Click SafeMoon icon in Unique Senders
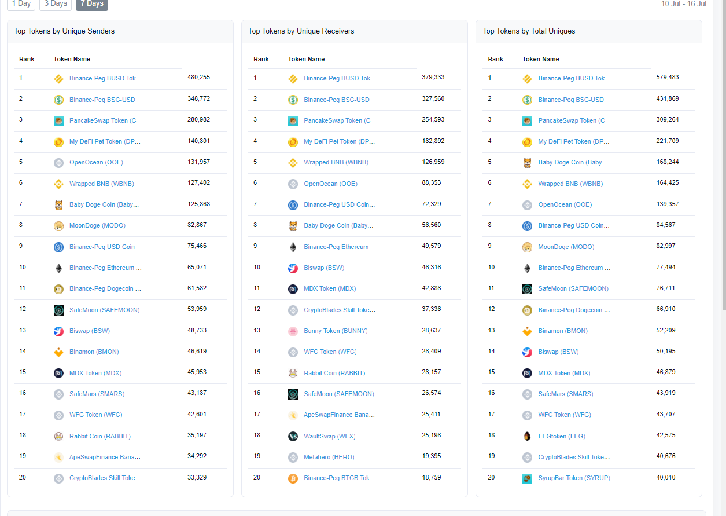The image size is (726, 516). 58,310
